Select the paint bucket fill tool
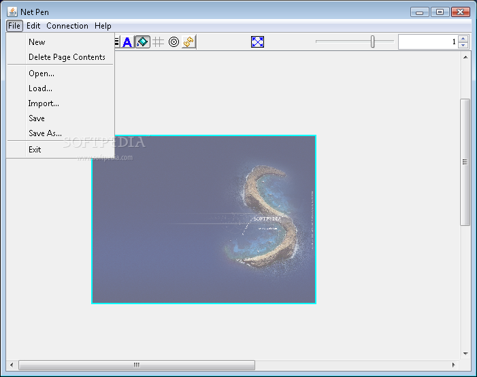The height and width of the screenshot is (377, 477). tap(142, 42)
